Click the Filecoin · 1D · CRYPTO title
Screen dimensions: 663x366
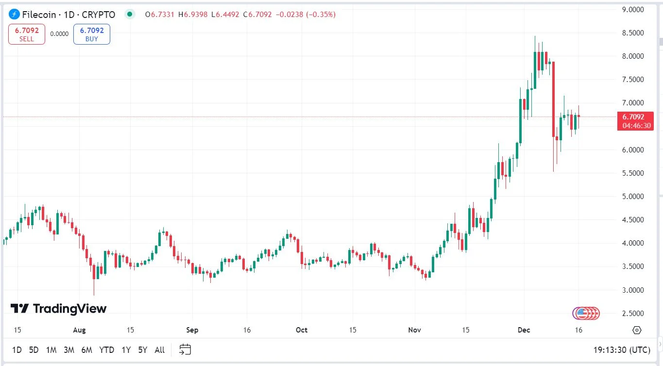point(68,15)
